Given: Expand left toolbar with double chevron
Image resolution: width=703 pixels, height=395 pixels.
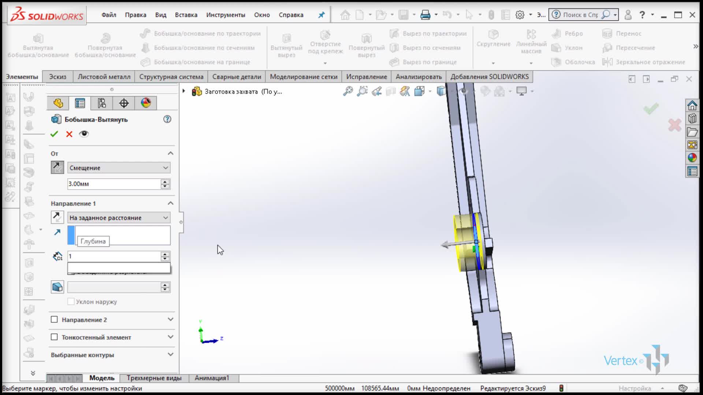Looking at the screenshot, I should pos(33,373).
